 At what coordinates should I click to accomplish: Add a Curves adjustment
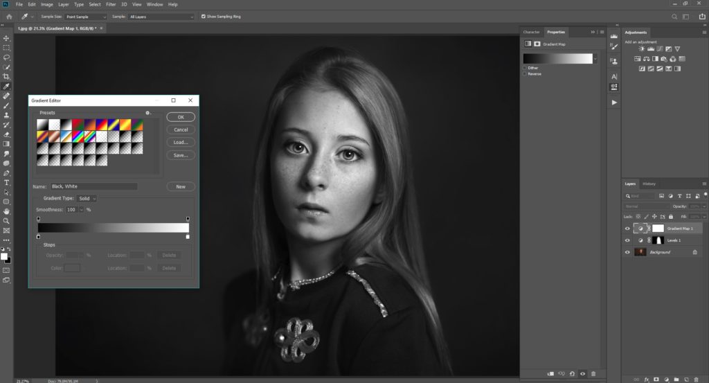click(660, 49)
